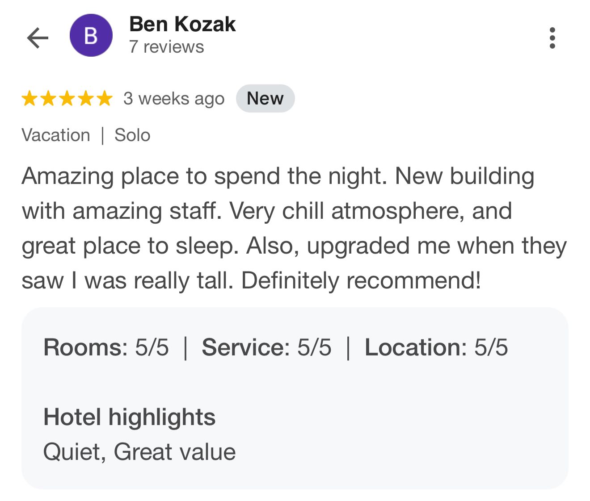Click 'Definitely recommend!' in the review
Image resolution: width=590 pixels, height=501 pixels.
tap(361, 281)
